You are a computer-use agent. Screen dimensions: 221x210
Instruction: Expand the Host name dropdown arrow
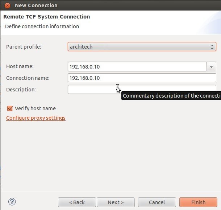211,67
